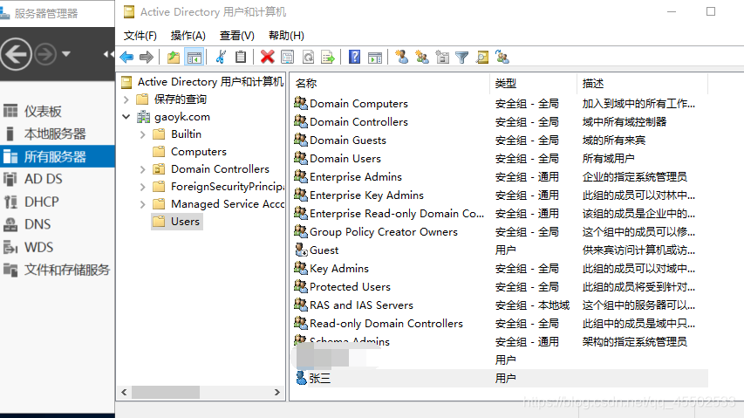Open the 帮助(H) menu

[x=286, y=36]
